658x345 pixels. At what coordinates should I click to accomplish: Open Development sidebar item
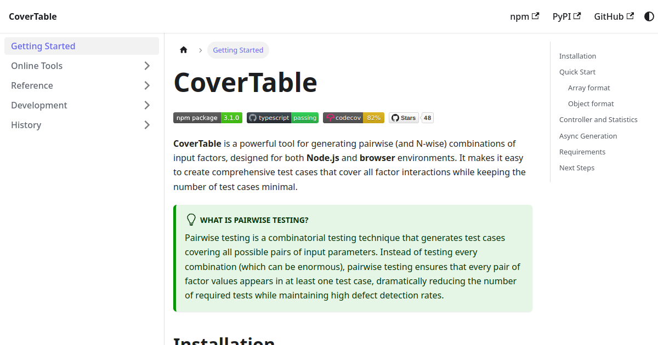click(71, 105)
